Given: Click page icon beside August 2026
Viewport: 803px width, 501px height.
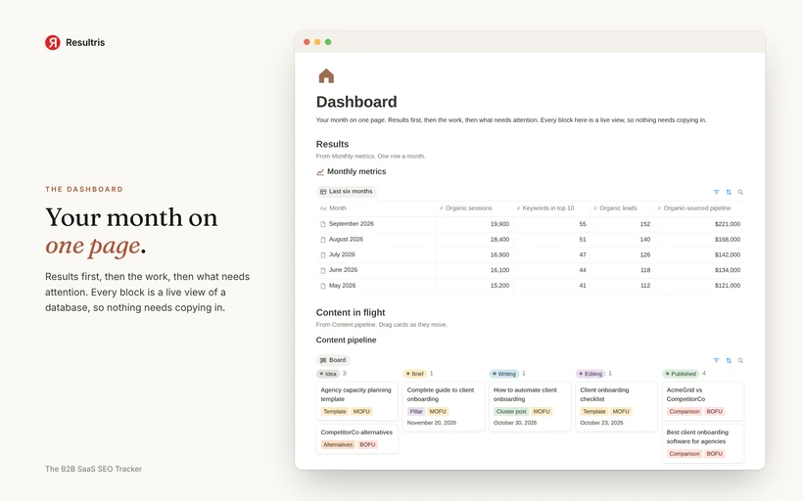Looking at the screenshot, I should pyautogui.click(x=322, y=240).
